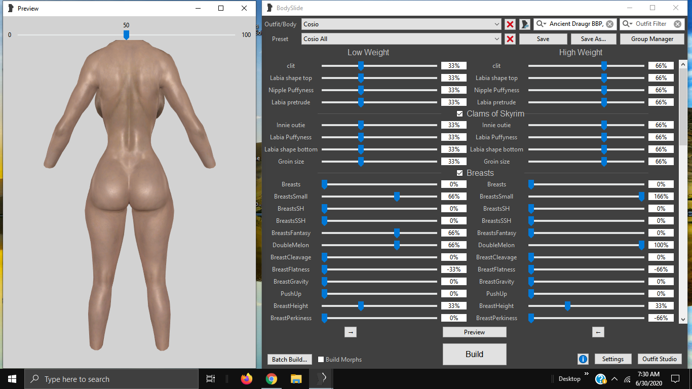Screen dimensions: 692x389
Task: Click the low weight BreastFlatness -33% field
Action: pos(454,269)
